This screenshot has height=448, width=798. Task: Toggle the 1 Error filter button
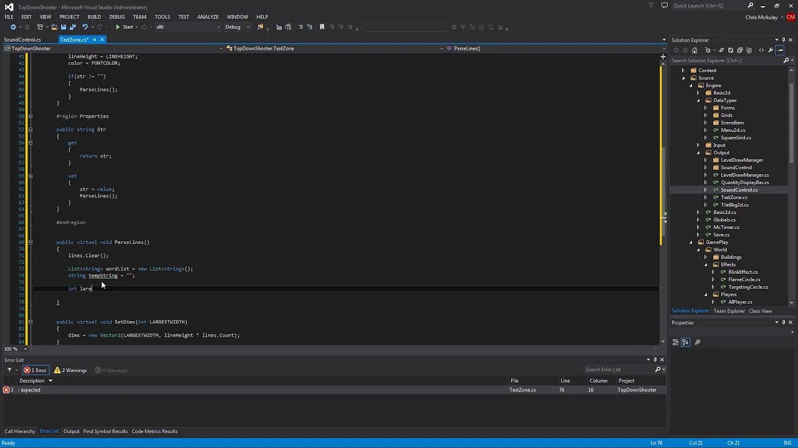tap(36, 370)
